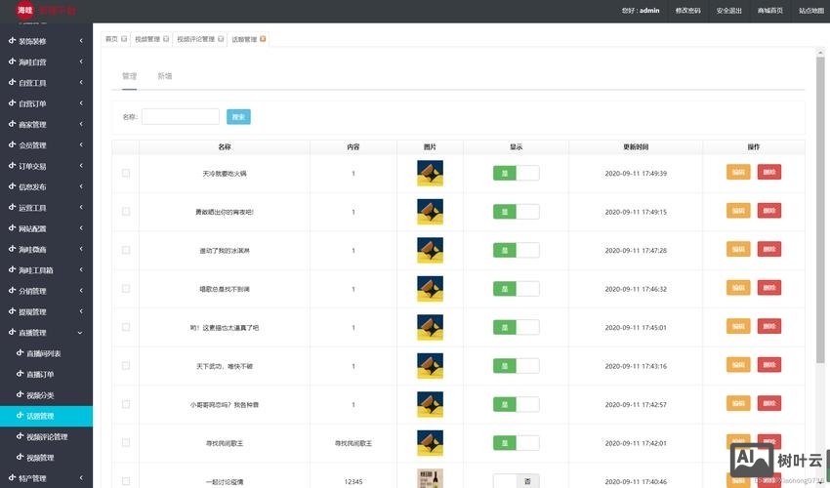The image size is (830, 488).
Task: Expand the 网站配置 sidebar section arrow
Action: point(81,228)
